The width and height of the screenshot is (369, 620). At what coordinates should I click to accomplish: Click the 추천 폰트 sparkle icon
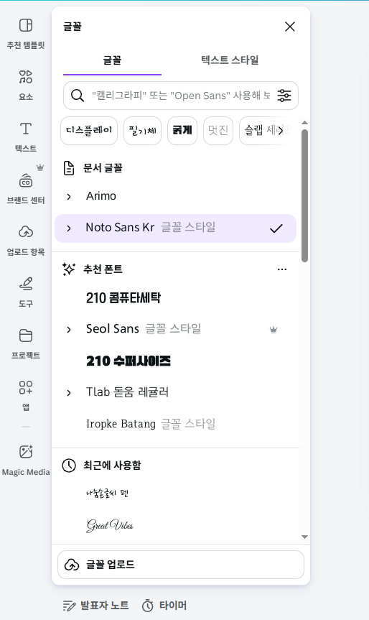[x=69, y=269]
